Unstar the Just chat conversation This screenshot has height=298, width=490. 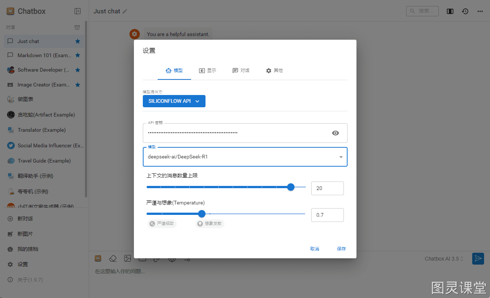pos(78,41)
